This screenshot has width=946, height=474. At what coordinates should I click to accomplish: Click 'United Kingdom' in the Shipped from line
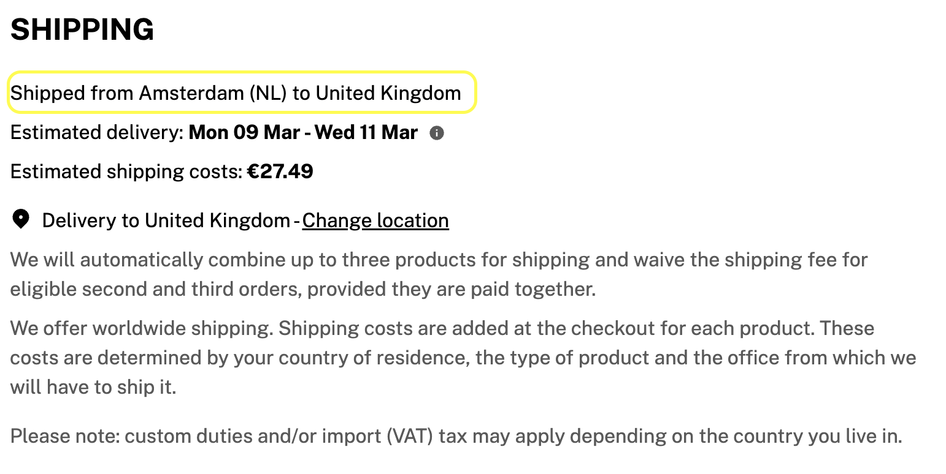(x=388, y=93)
